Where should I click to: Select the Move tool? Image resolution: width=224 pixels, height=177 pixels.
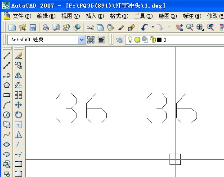[18, 105]
